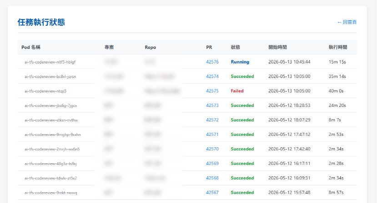This screenshot has height=203, width=377.
Task: Open PR link 42576
Action: (x=212, y=62)
